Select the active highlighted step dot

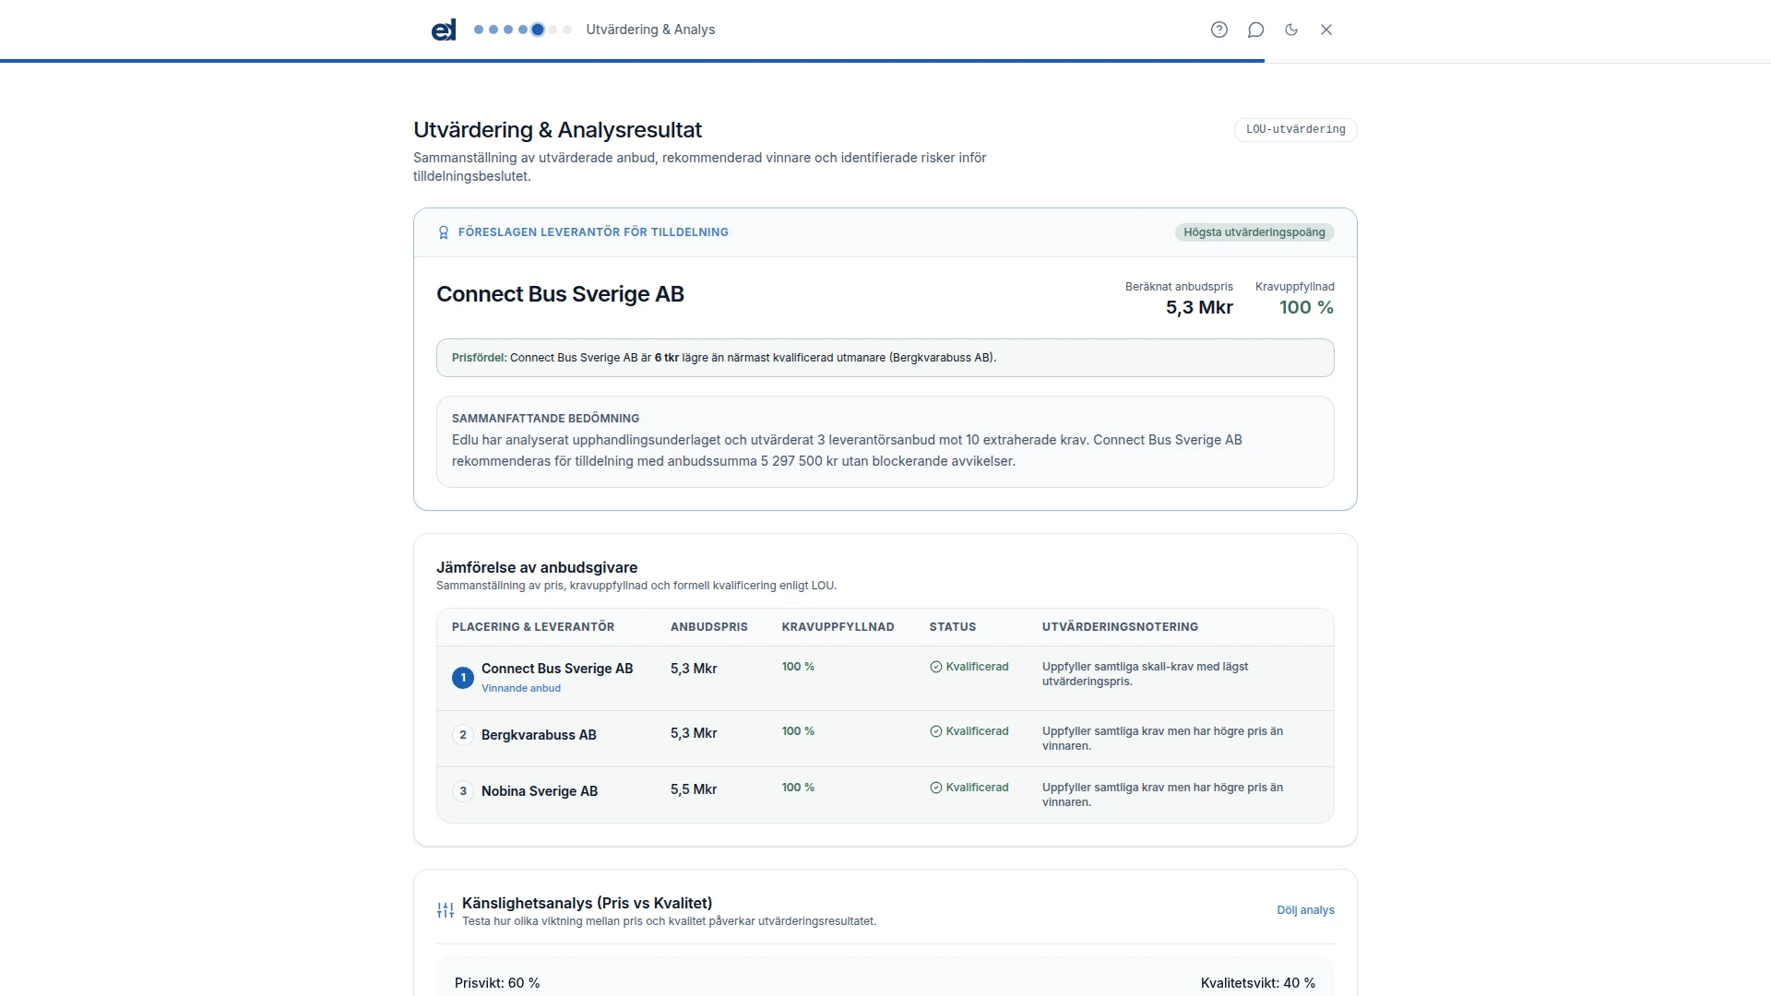pyautogui.click(x=538, y=30)
